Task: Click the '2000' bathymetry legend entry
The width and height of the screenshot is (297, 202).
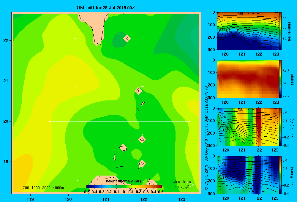Action: click(46, 188)
